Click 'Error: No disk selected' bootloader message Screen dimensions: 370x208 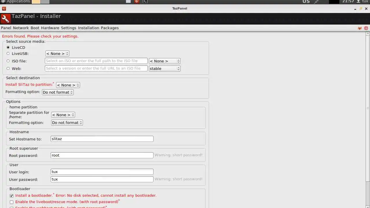coord(106,196)
